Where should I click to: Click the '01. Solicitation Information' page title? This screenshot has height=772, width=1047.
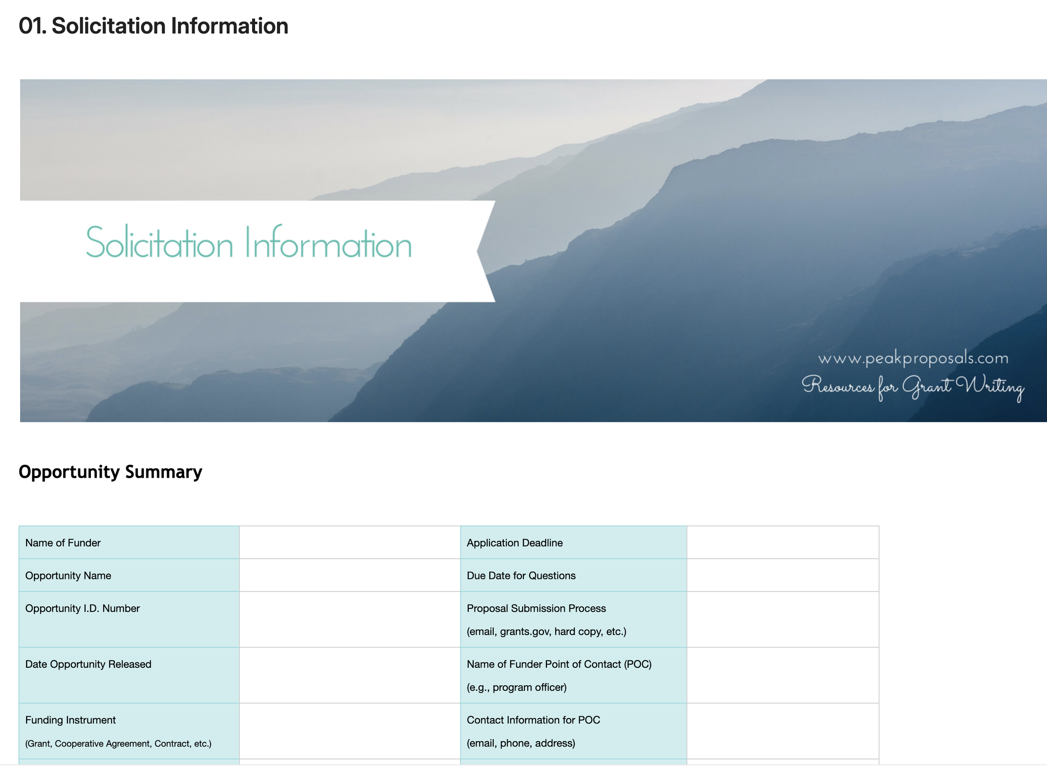[153, 26]
